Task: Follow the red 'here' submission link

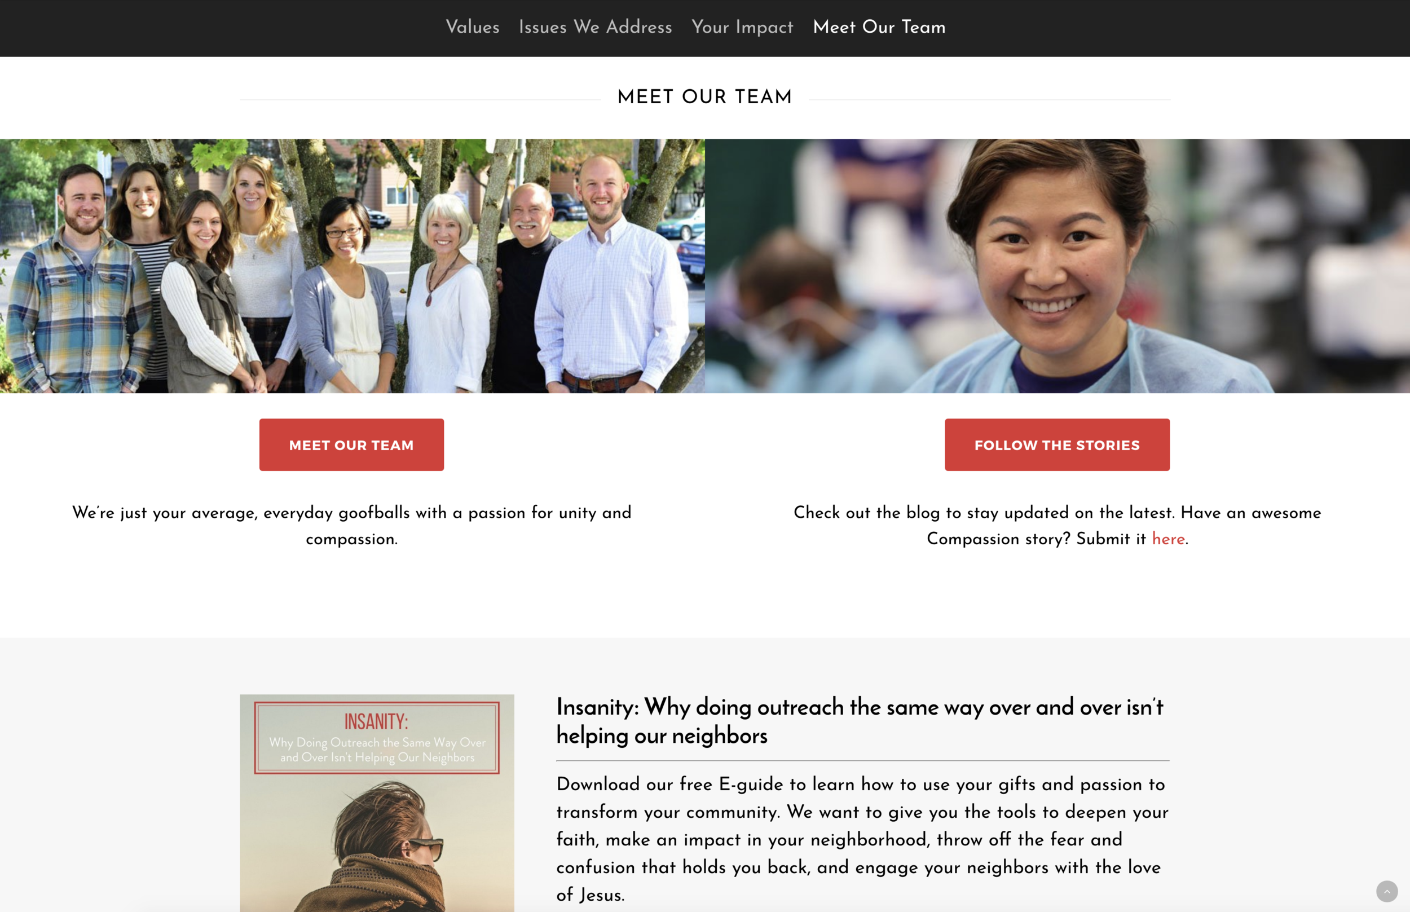Action: (x=1168, y=539)
